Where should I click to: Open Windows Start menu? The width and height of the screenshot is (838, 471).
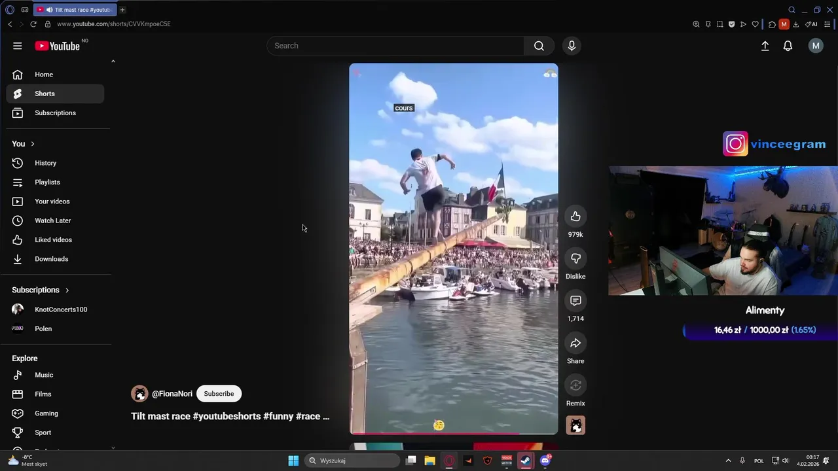click(293, 461)
